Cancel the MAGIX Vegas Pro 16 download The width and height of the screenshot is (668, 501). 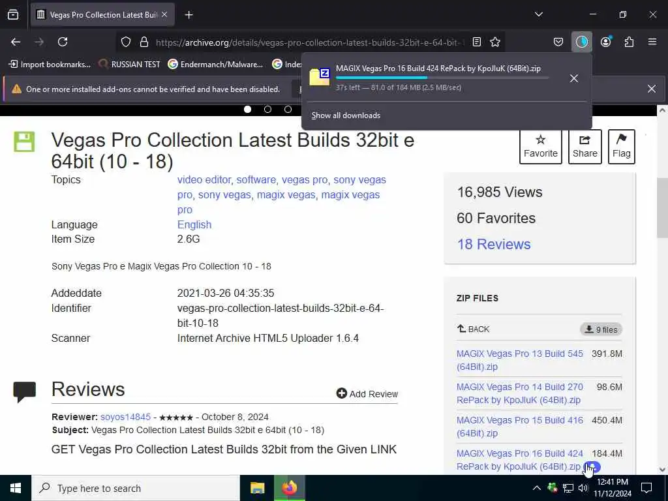click(x=574, y=78)
